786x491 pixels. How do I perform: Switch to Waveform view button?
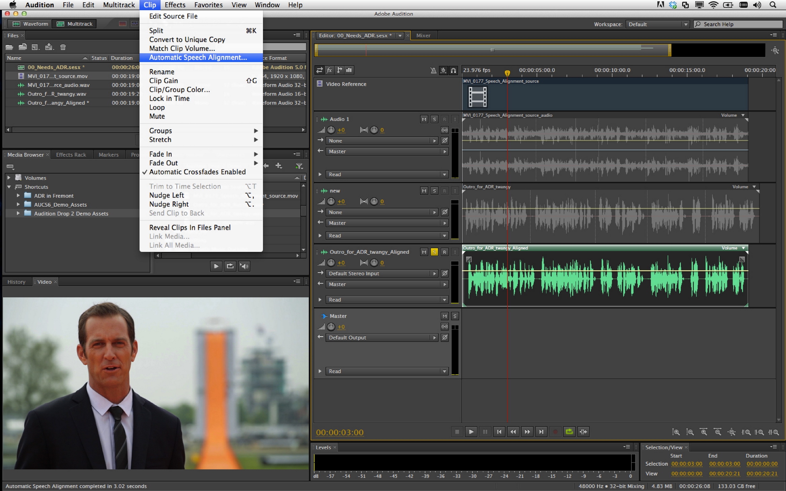tap(30, 24)
